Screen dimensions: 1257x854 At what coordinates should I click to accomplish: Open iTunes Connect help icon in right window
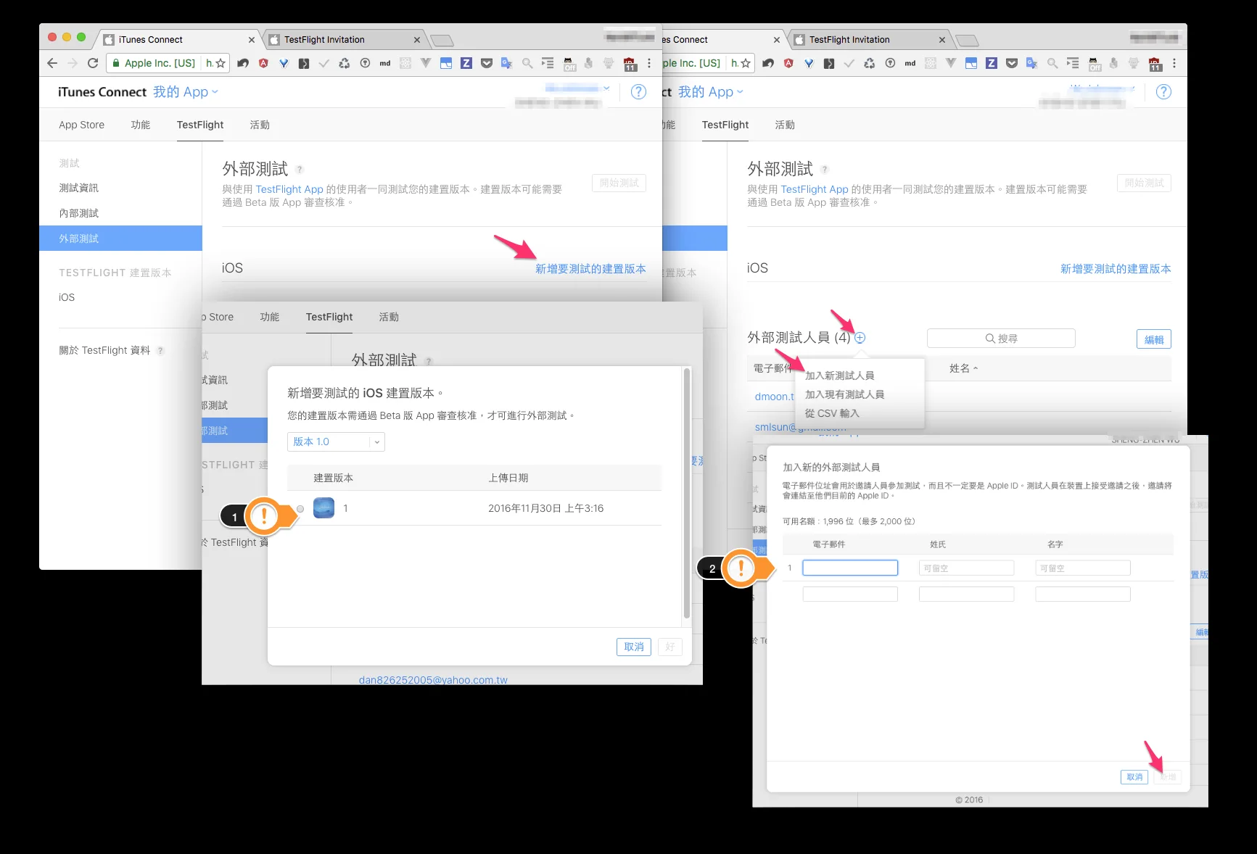coord(1163,92)
